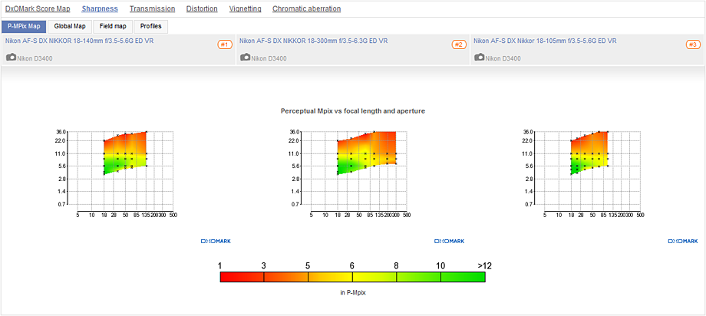Open the Transmission tab

pos(152,8)
